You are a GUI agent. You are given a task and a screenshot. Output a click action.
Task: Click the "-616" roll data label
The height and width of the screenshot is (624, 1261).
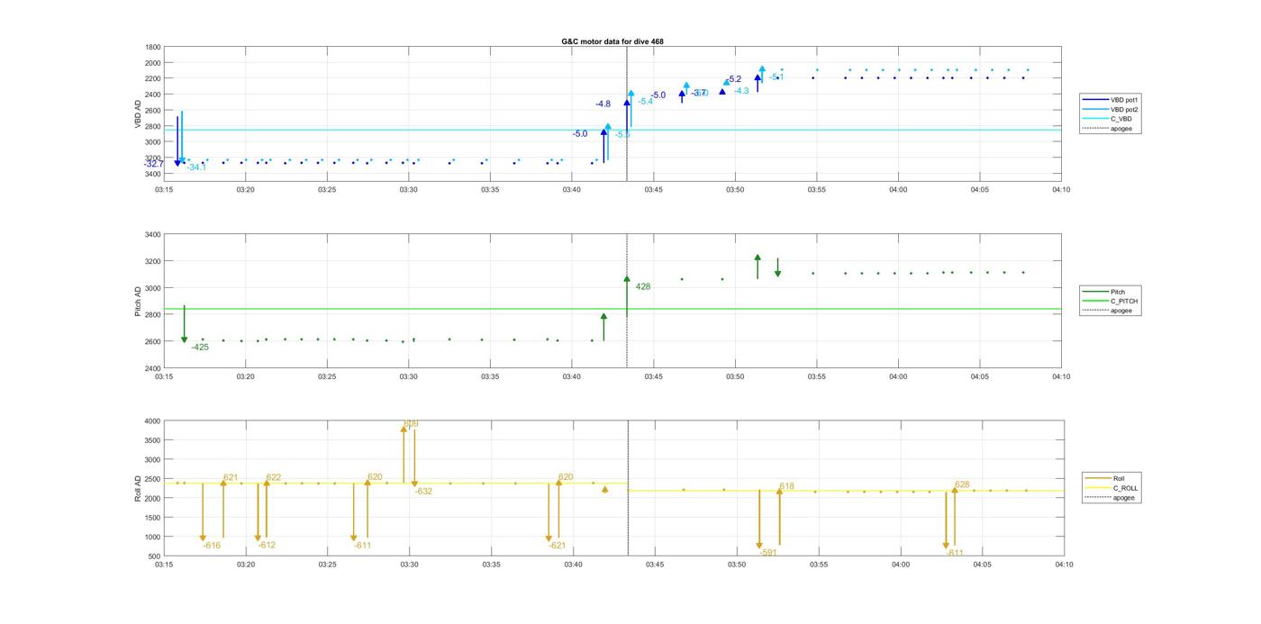point(212,546)
